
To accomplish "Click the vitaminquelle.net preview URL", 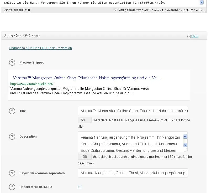I will click(x=32, y=84).
